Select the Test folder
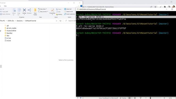Screen dimensions: 176x99 pos(7,35)
